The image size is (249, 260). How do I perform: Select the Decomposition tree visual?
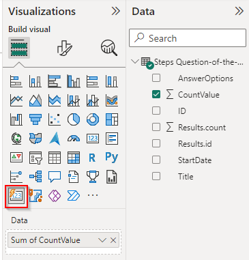pyautogui.click(x=35, y=177)
